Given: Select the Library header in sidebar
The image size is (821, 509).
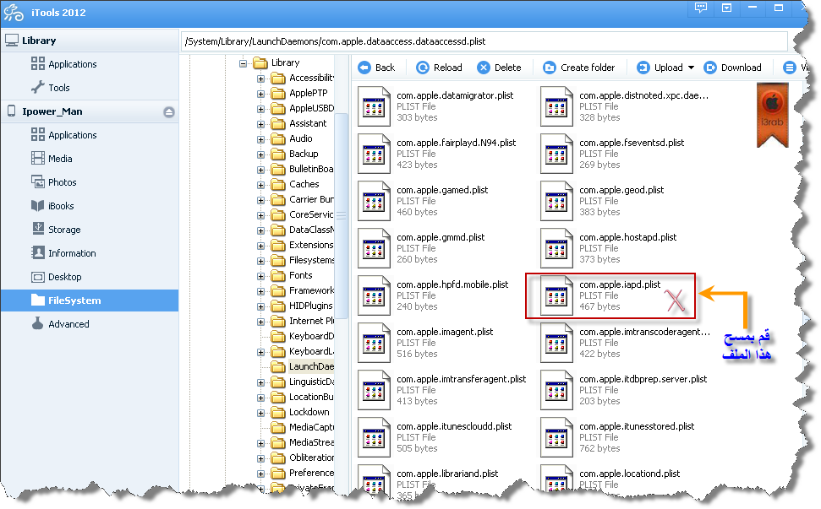Looking at the screenshot, I should (90, 41).
